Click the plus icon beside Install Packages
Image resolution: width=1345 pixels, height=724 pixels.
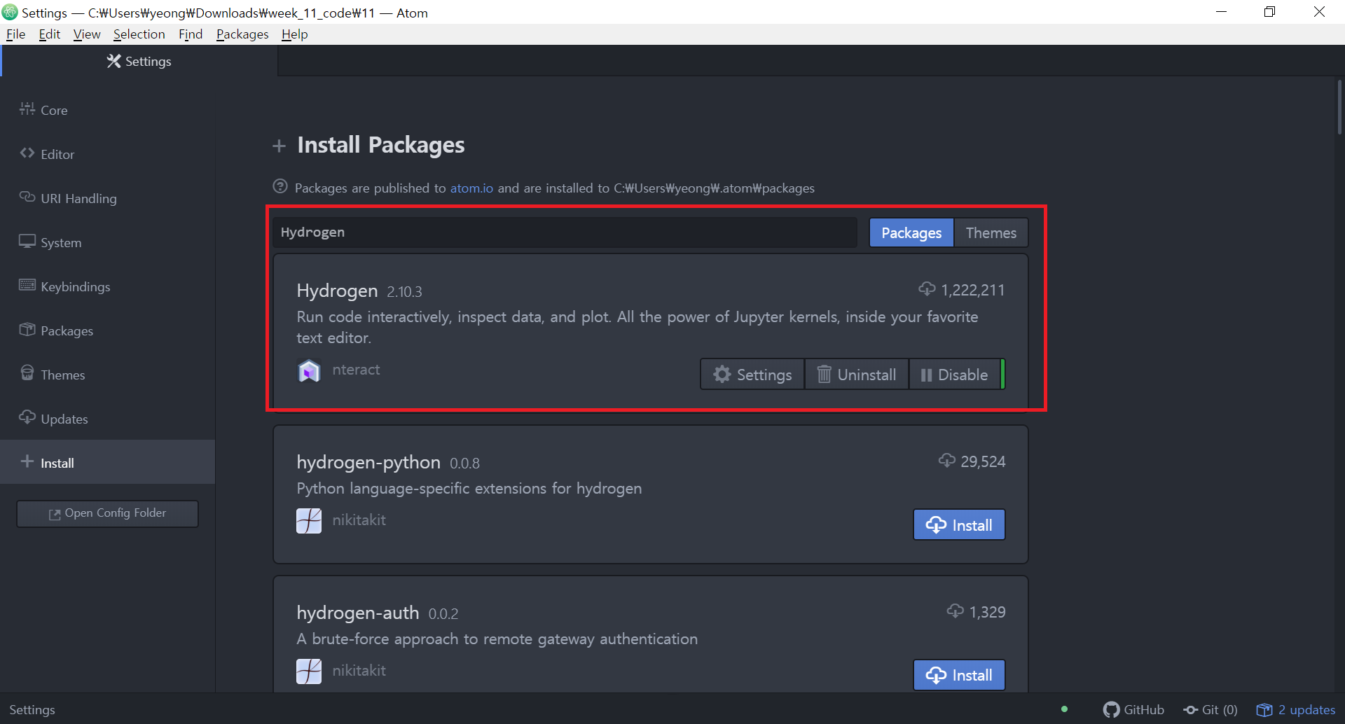click(x=279, y=146)
